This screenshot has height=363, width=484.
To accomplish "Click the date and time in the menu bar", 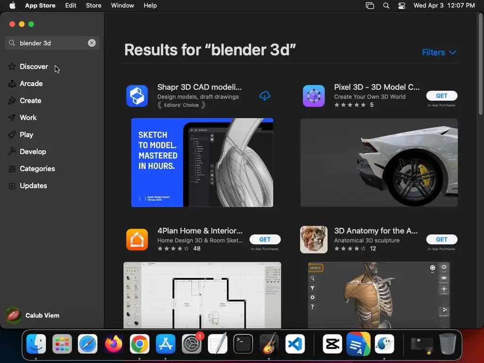I will point(444,6).
